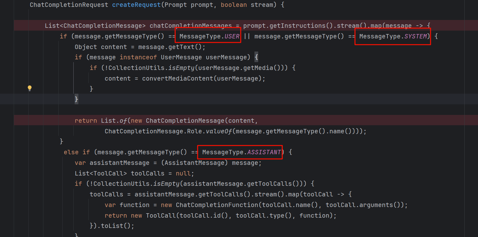Click getToolCalls inside the isEmpty check
The width and height of the screenshot is (478, 237).
coord(269,184)
